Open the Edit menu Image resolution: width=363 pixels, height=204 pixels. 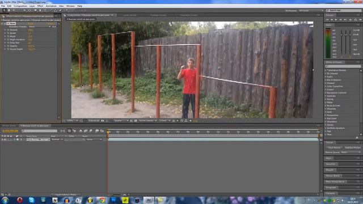click(9, 6)
